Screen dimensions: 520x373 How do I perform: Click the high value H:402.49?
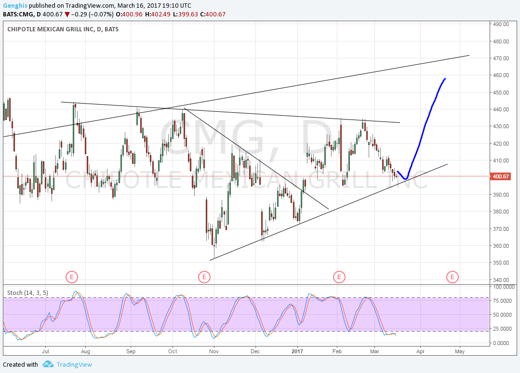[x=158, y=14]
